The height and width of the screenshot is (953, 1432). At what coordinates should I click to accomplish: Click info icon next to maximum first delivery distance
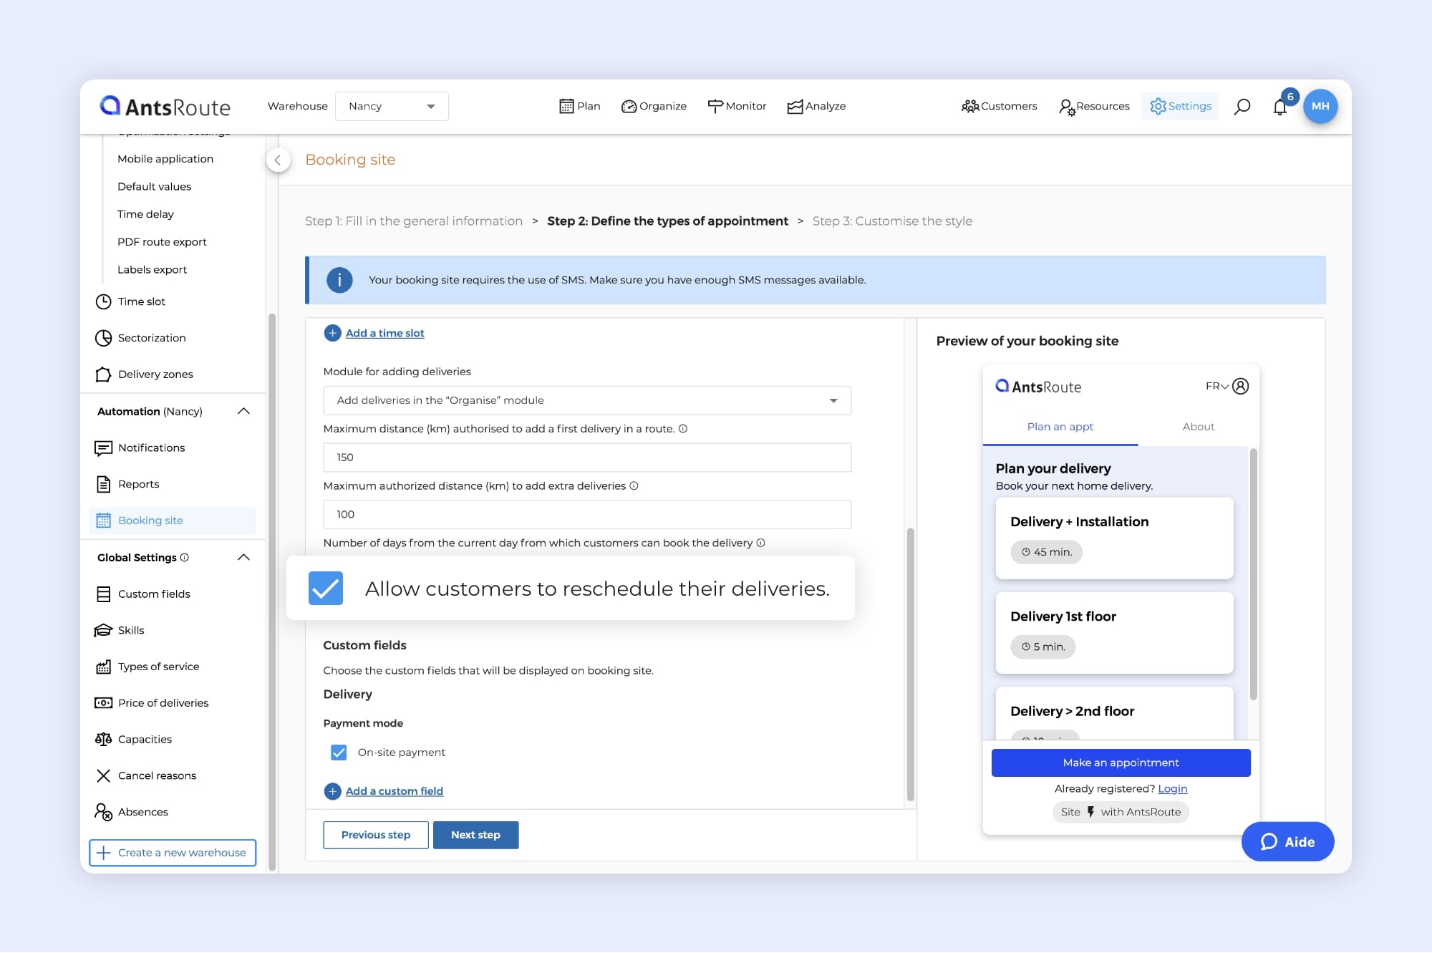point(683,429)
